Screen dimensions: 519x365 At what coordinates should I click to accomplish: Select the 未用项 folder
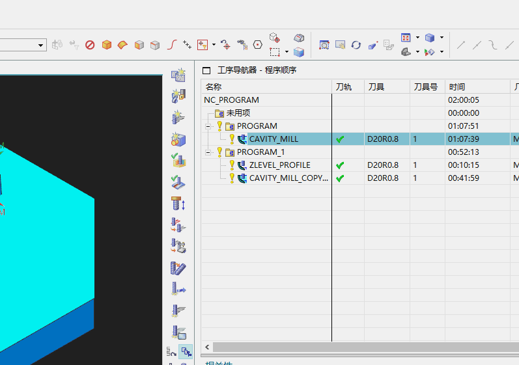pyautogui.click(x=238, y=113)
